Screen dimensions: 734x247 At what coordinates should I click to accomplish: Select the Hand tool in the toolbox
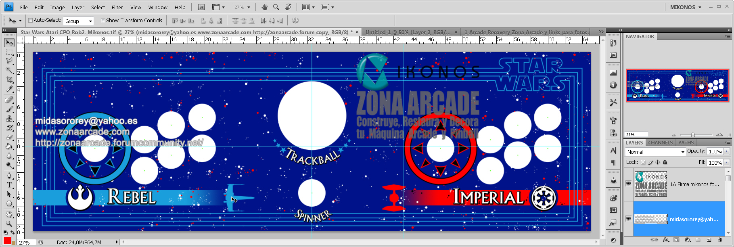point(9,214)
